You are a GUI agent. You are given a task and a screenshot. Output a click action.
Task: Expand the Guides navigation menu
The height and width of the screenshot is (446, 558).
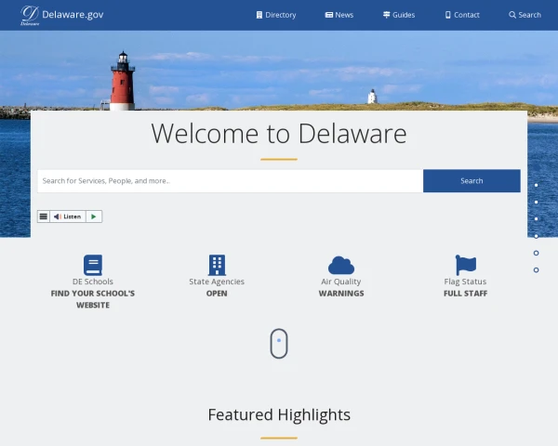coord(399,15)
